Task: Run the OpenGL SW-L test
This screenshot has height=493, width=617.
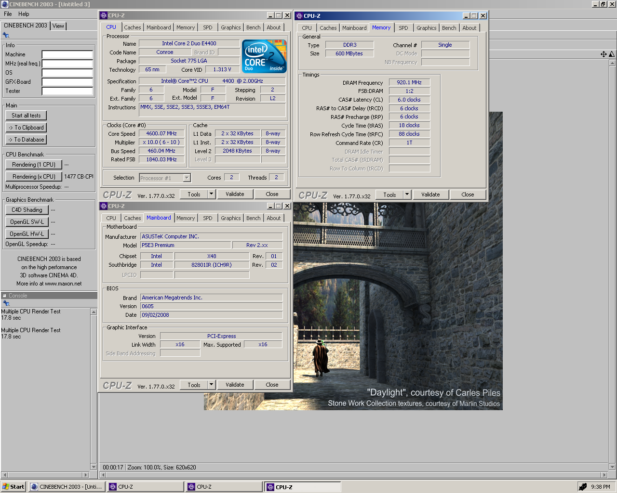Action: pyautogui.click(x=27, y=222)
